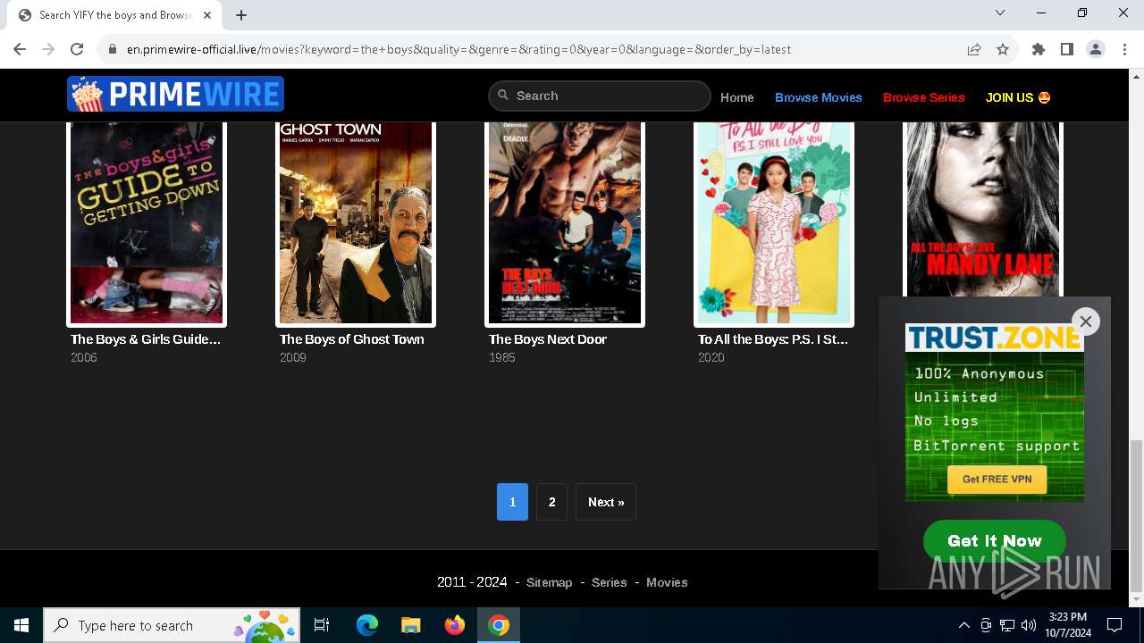1144x643 pixels.
Task: Open Chrome extensions puzzle icon
Action: tap(1039, 49)
